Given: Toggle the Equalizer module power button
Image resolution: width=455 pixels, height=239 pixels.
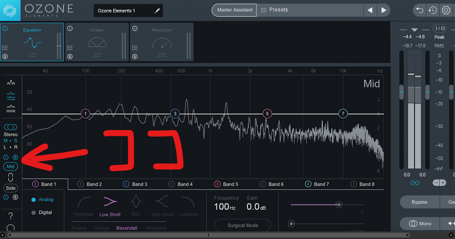Looking at the screenshot, I should click(x=5, y=28).
